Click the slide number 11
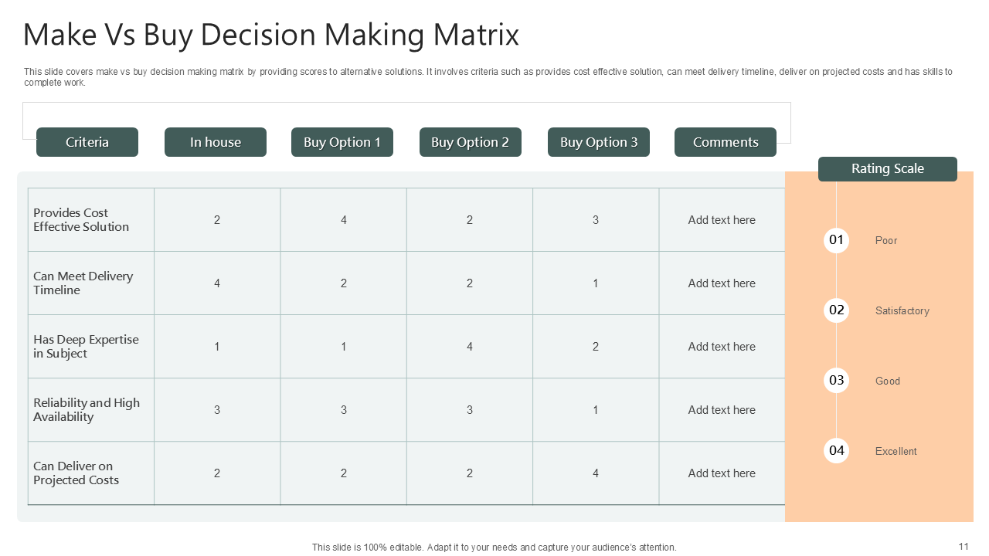The width and height of the screenshot is (989, 556). 964,547
